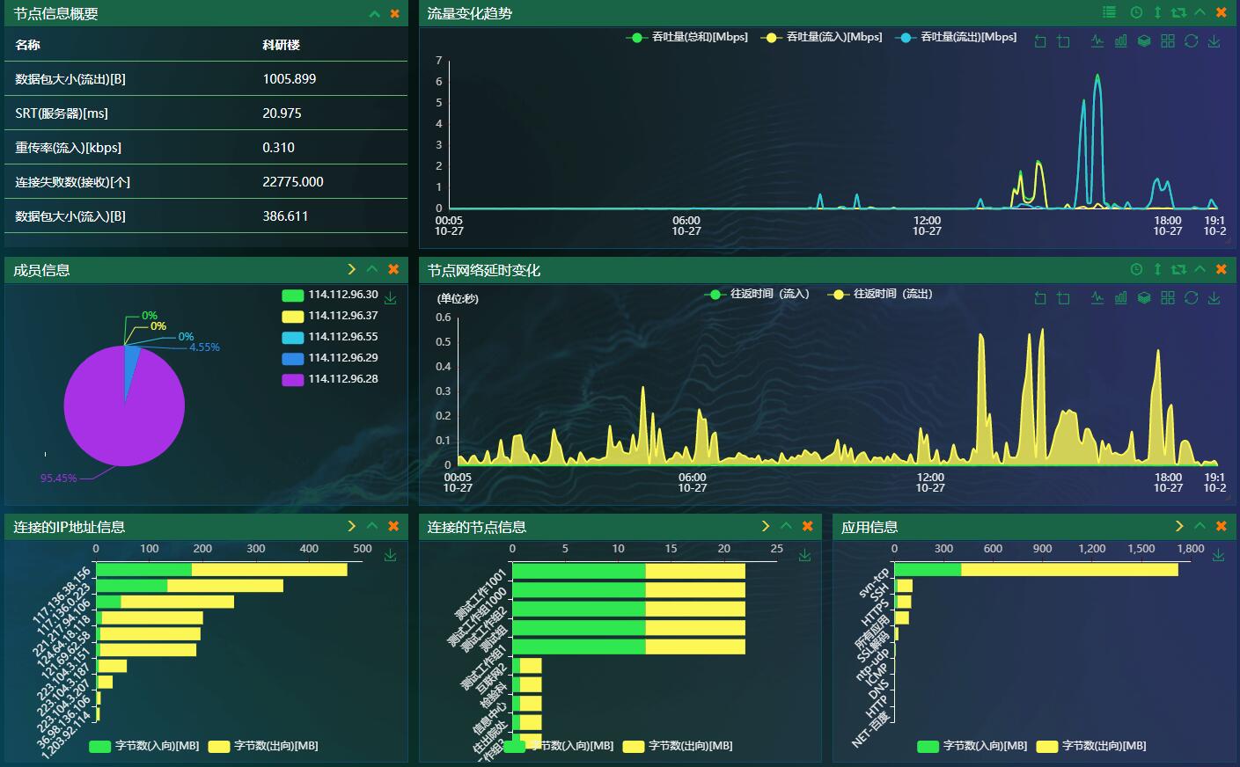Viewport: 1240px width, 767px height.
Task: Switch 流量变化趋势 chart to line view
Action: [x=1097, y=40]
